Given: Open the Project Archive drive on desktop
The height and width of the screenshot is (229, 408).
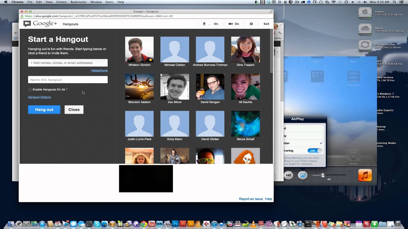Looking at the screenshot, I should [365, 46].
